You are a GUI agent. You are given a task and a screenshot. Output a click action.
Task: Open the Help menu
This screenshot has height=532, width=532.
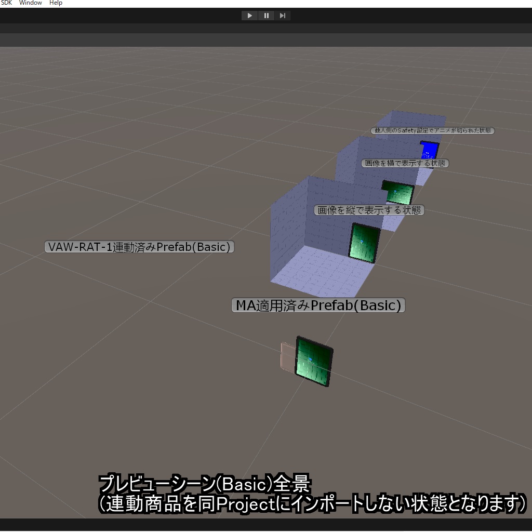click(x=56, y=3)
